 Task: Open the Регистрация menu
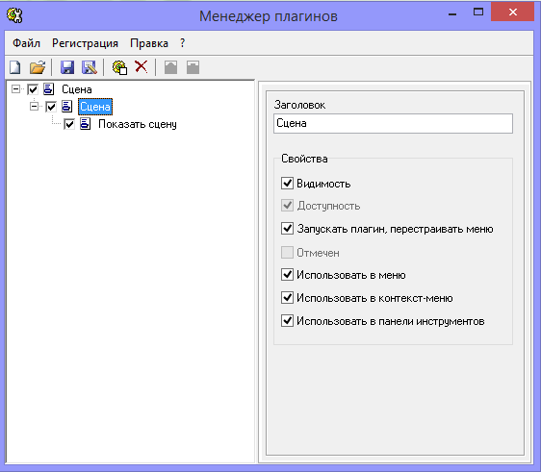pyautogui.click(x=86, y=43)
